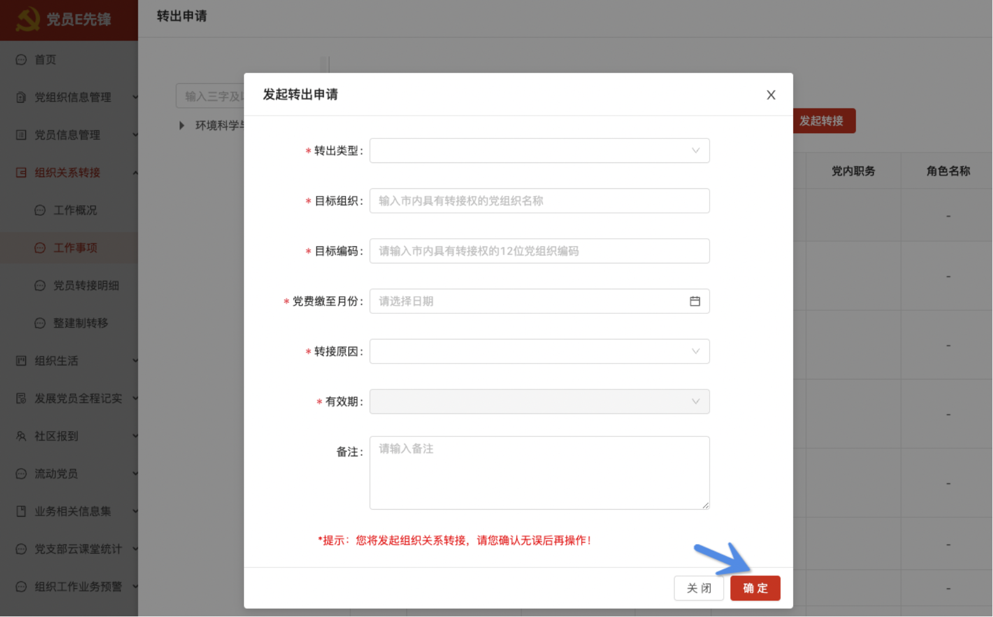Click the calendar icon in the date field

(694, 301)
